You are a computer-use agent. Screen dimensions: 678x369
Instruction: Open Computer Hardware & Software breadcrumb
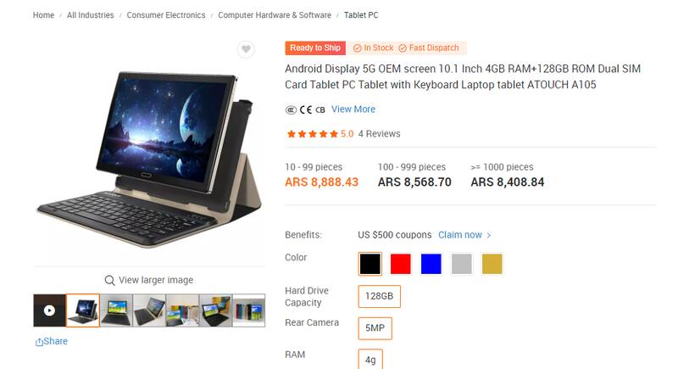pos(275,15)
